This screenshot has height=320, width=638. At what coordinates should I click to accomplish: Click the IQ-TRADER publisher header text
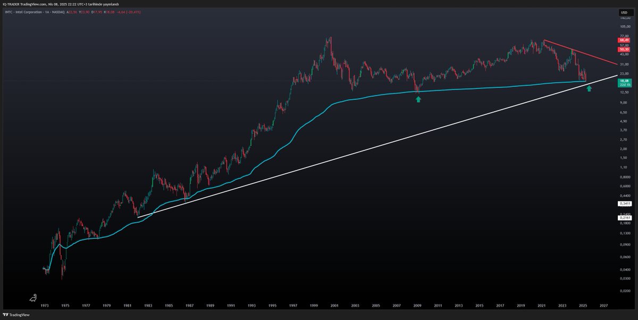click(61, 4)
